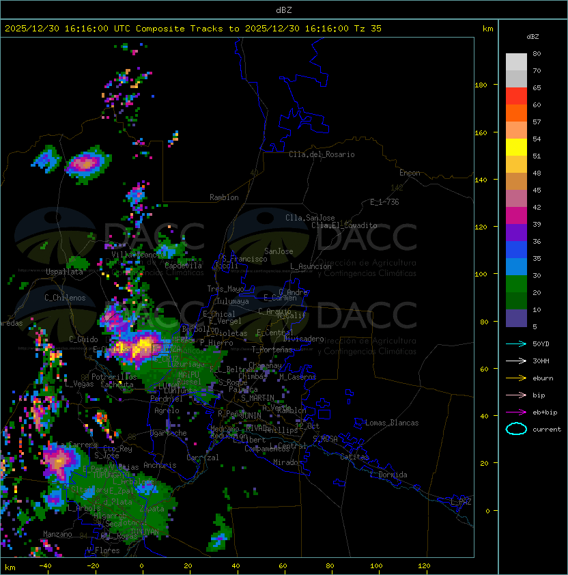
Task: Click the Mirador label
Action: point(288,463)
